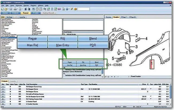Click the Save floppy disk icon
174x110 pixels.
11,9
